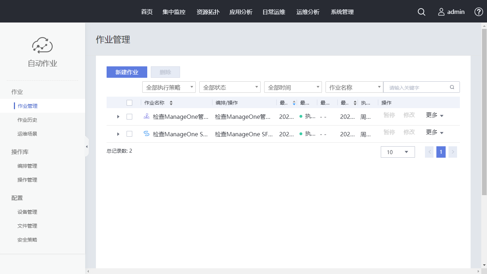487x274 pixels.
Task: Click the 新建作业 button
Action: point(127,72)
